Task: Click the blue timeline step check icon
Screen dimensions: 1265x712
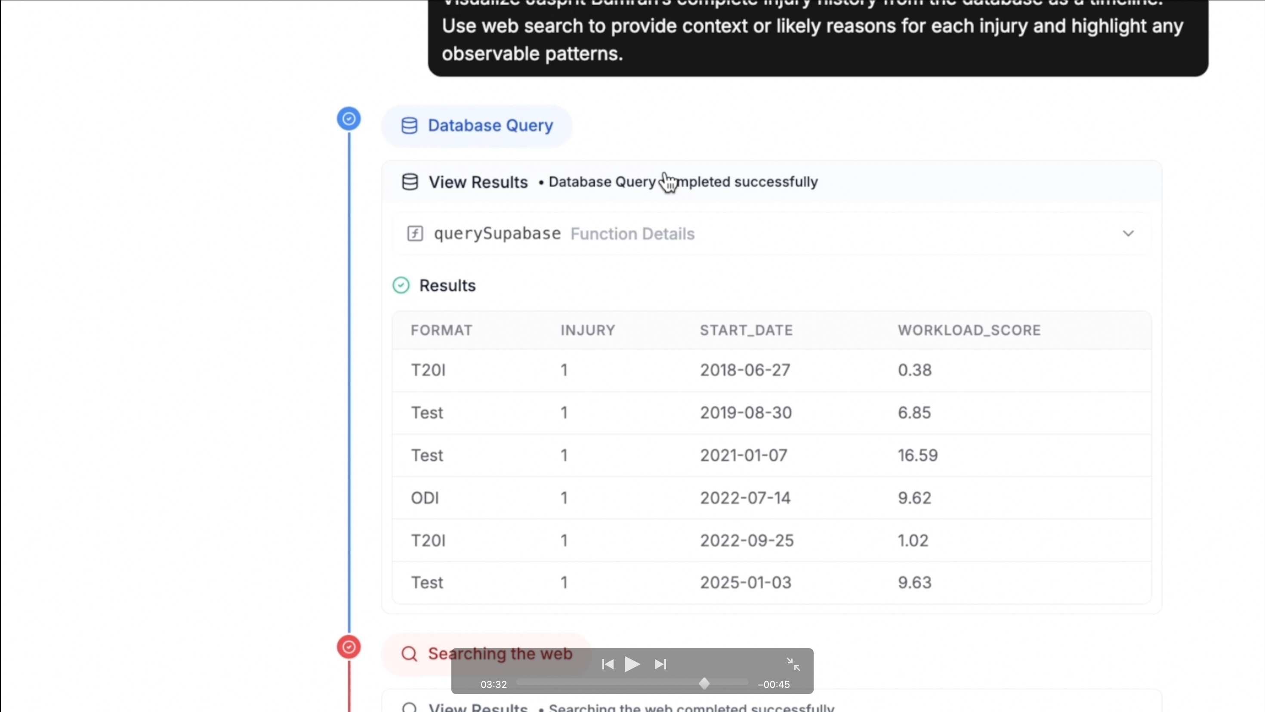Action: click(349, 119)
